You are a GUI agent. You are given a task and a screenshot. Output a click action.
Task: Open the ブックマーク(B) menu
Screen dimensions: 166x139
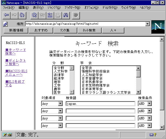[72, 8]
